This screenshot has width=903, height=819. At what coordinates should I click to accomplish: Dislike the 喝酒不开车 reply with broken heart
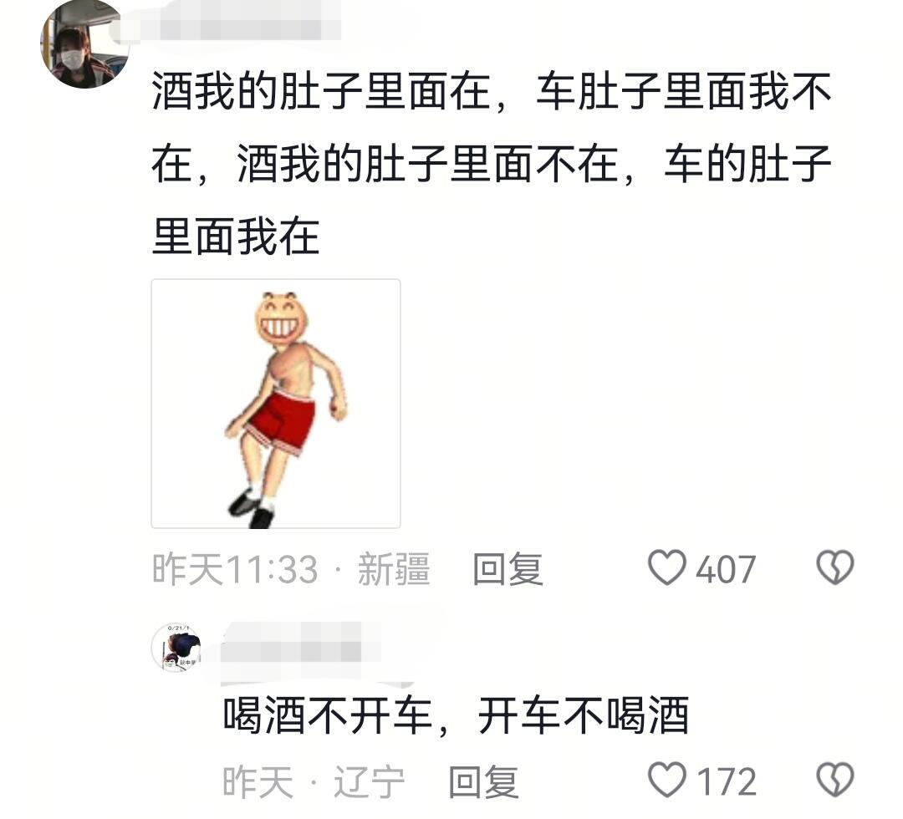tap(835, 780)
